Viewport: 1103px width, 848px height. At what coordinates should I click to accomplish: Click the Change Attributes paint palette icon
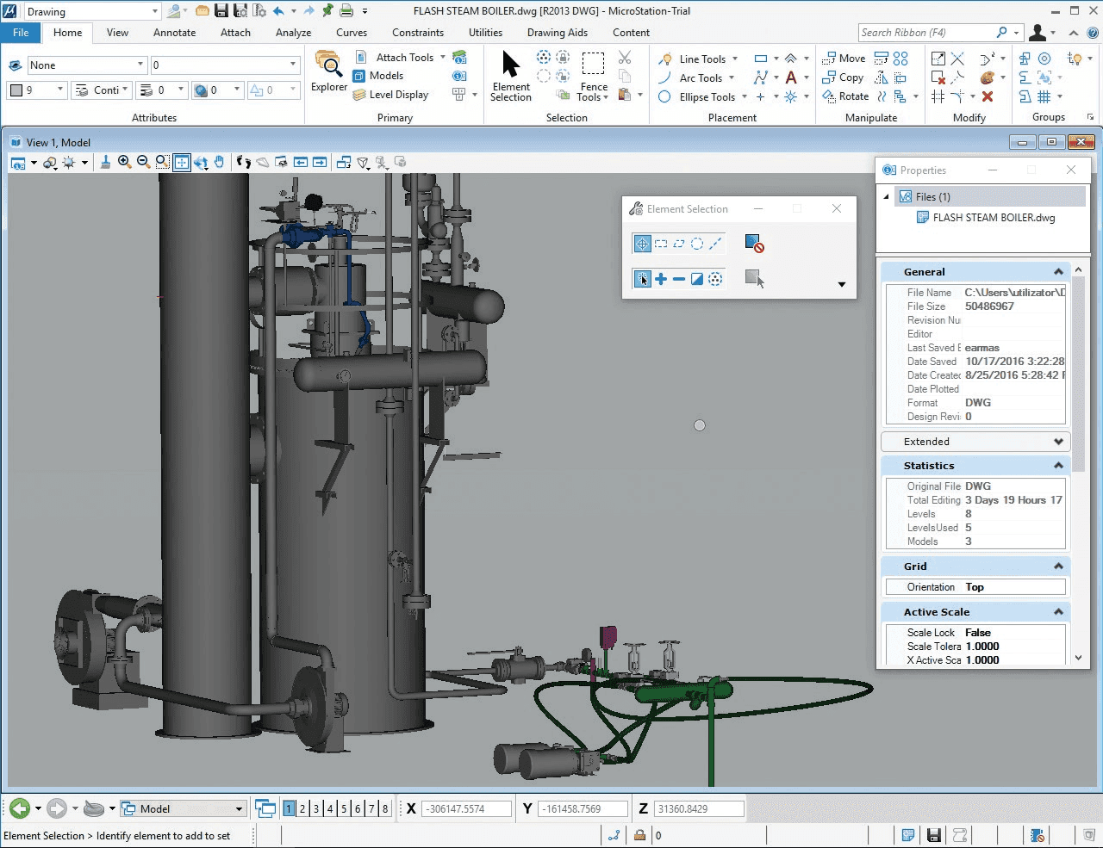[988, 77]
